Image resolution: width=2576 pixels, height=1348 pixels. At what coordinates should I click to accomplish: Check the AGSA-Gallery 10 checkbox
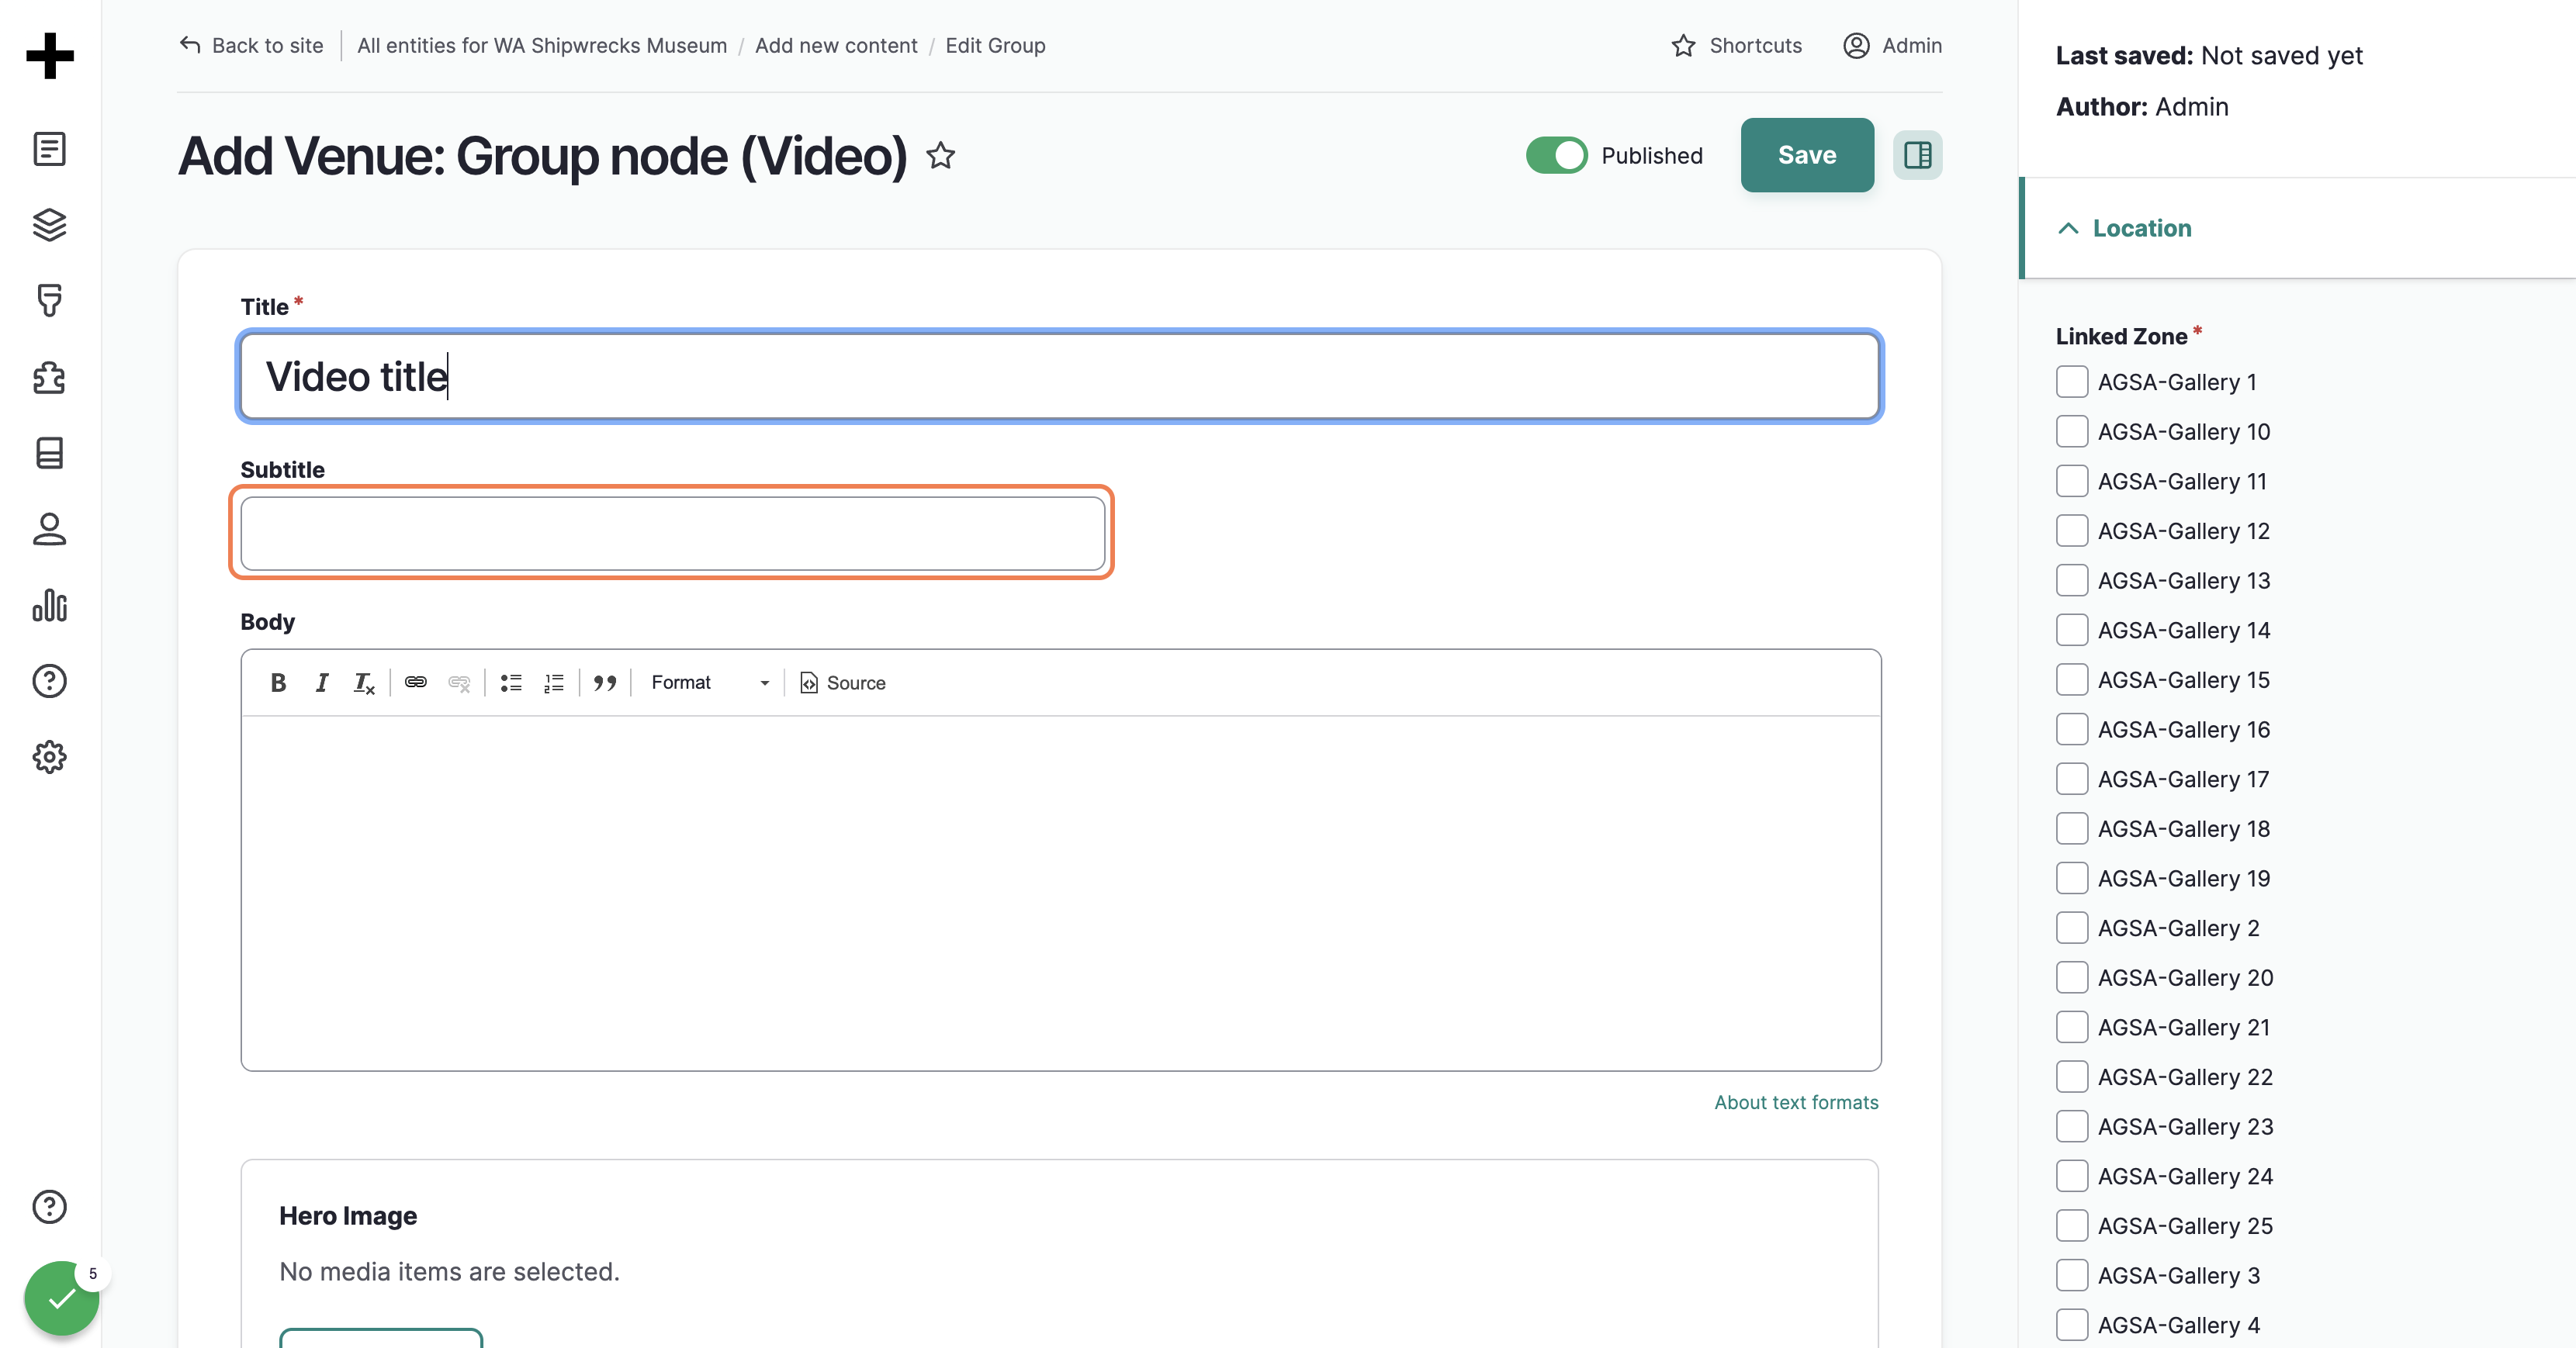click(2072, 432)
